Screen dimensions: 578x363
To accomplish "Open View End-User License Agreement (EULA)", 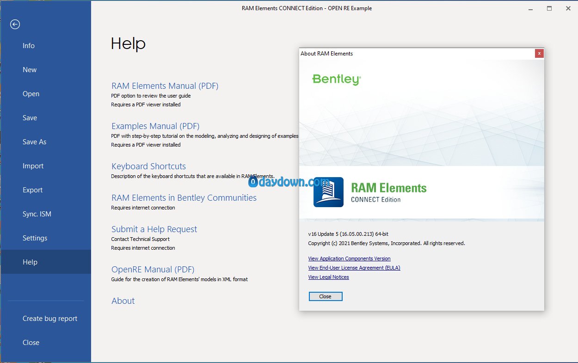I will point(354,268).
